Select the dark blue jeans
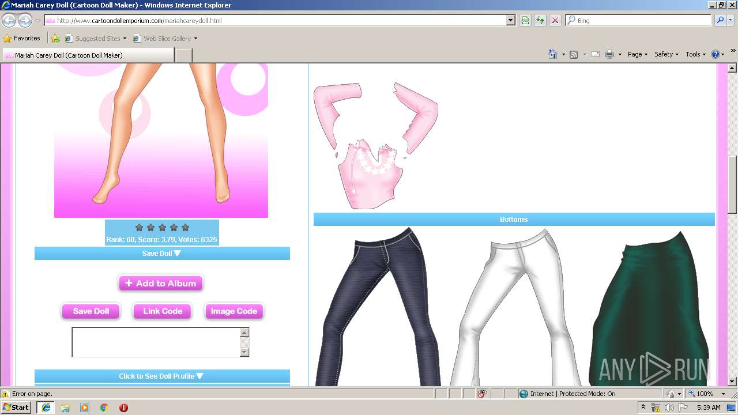 pyautogui.click(x=378, y=307)
